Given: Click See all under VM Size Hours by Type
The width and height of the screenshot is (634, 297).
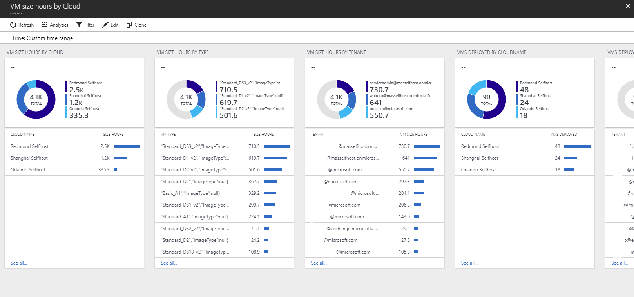Looking at the screenshot, I should 169,263.
